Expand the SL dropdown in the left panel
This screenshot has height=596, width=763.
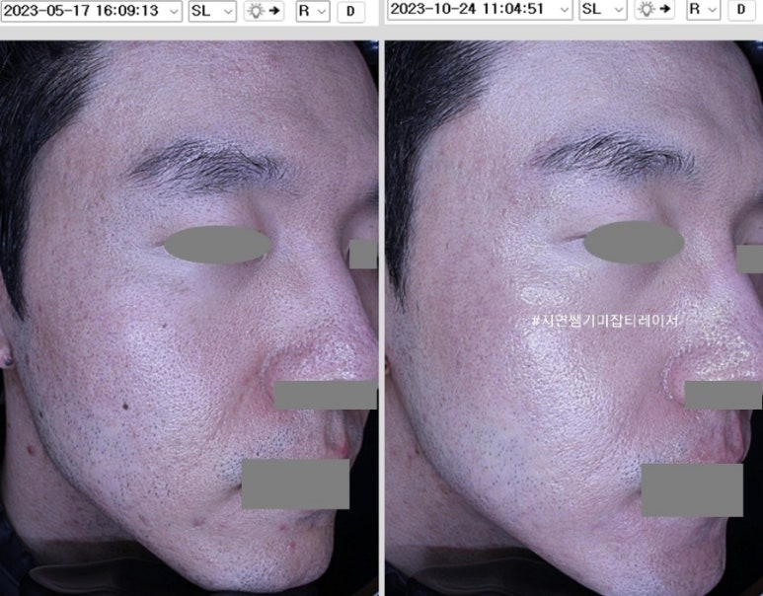point(212,11)
